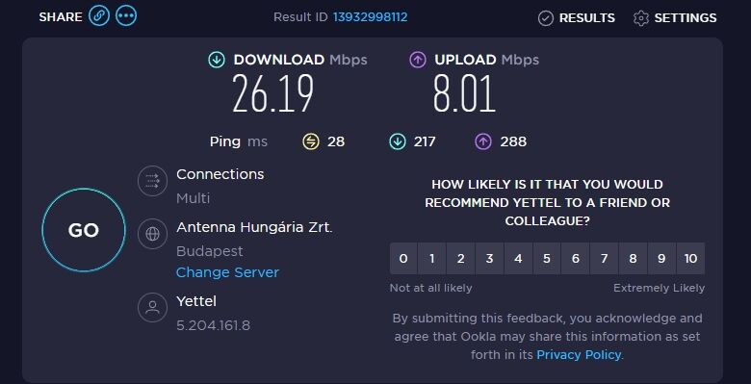
Task: Click the Change Server link
Action: point(227,272)
